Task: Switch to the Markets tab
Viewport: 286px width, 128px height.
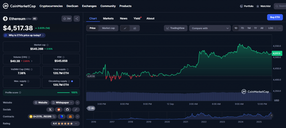Action: pos(108,18)
